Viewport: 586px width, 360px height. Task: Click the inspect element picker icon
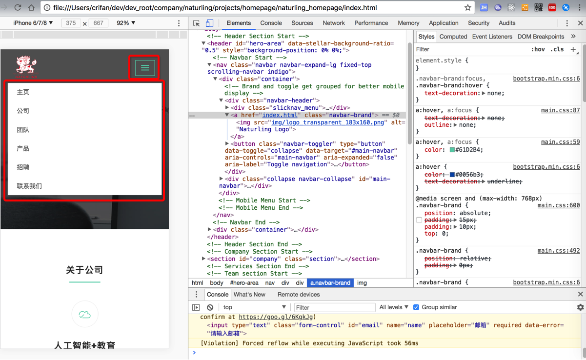197,23
